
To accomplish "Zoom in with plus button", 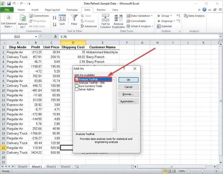I will click(x=216, y=171).
